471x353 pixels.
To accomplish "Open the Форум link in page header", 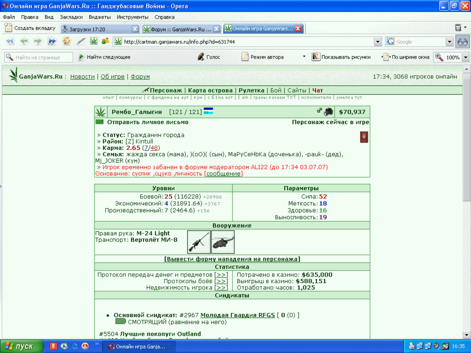I will (140, 76).
